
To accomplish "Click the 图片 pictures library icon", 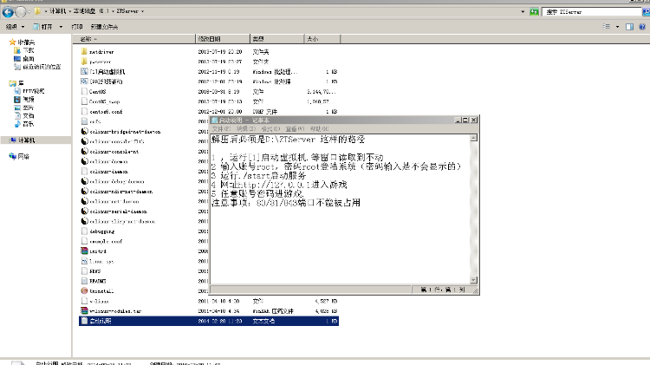I will tap(17, 108).
